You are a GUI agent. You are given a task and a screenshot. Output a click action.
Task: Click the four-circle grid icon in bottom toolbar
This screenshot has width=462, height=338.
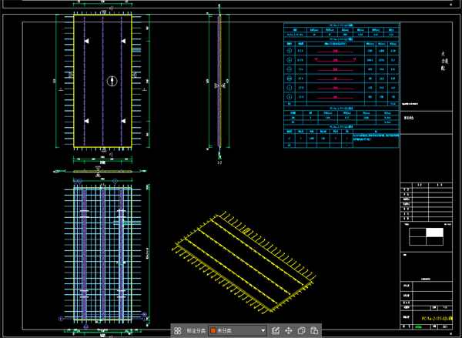coord(177,330)
